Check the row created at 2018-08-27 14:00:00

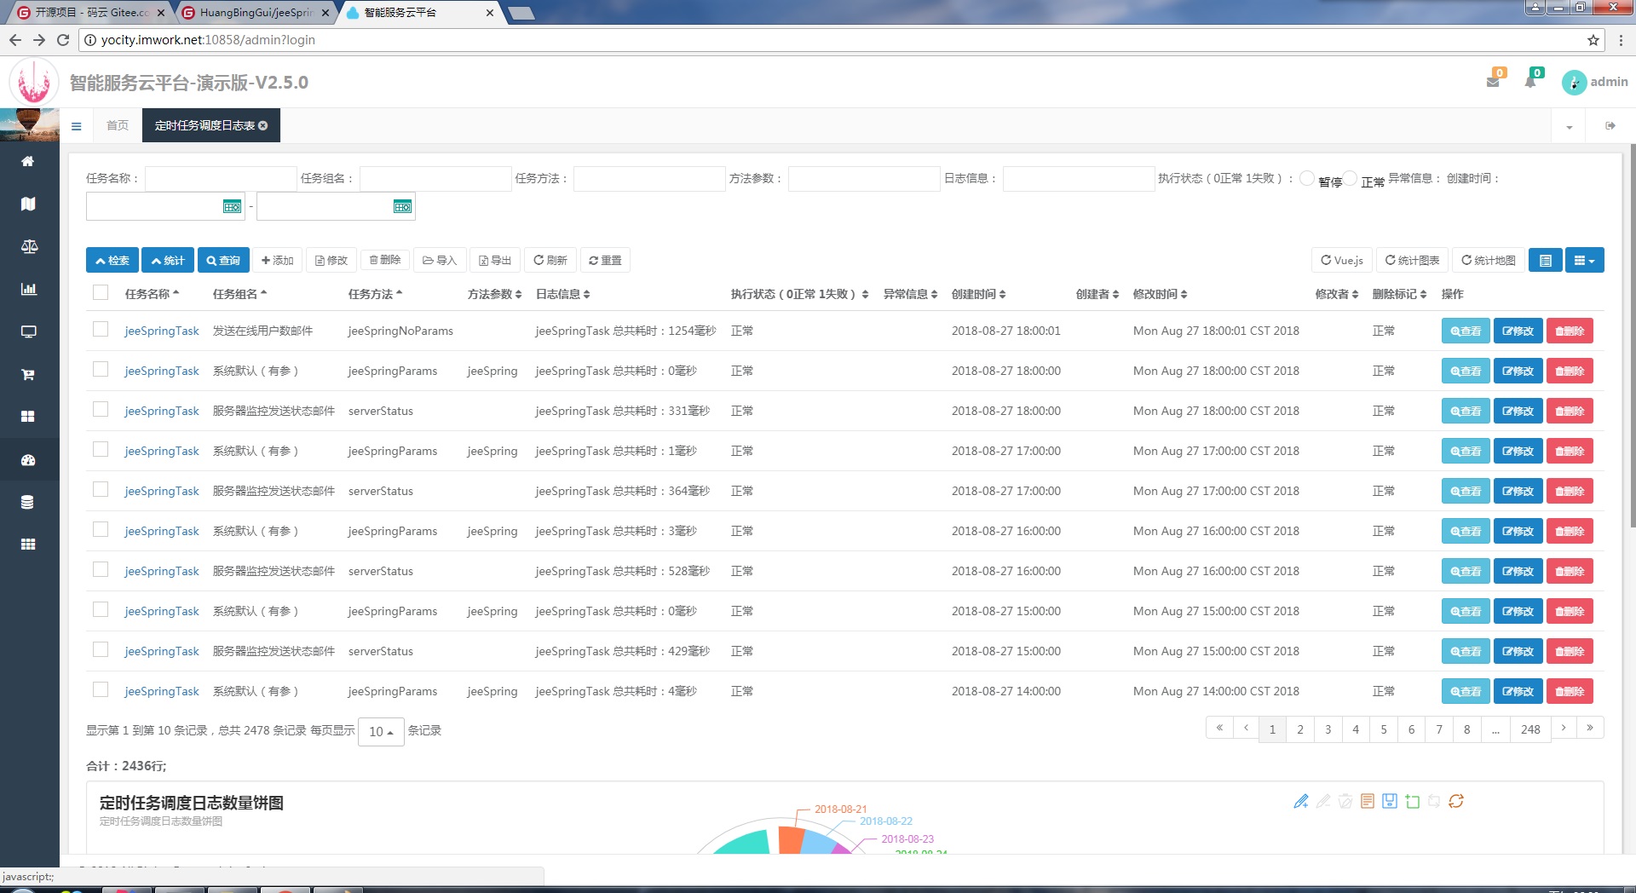[x=101, y=690]
